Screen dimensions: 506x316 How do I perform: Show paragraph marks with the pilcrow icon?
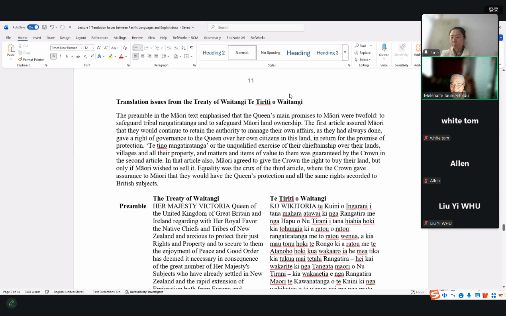click(191, 48)
